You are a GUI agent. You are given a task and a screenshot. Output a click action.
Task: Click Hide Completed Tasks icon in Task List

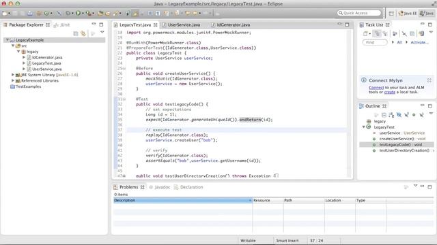click(x=404, y=34)
